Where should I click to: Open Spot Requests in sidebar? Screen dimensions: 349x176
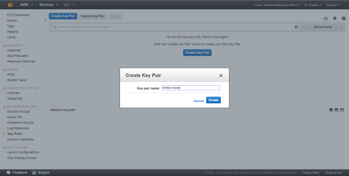point(17,56)
